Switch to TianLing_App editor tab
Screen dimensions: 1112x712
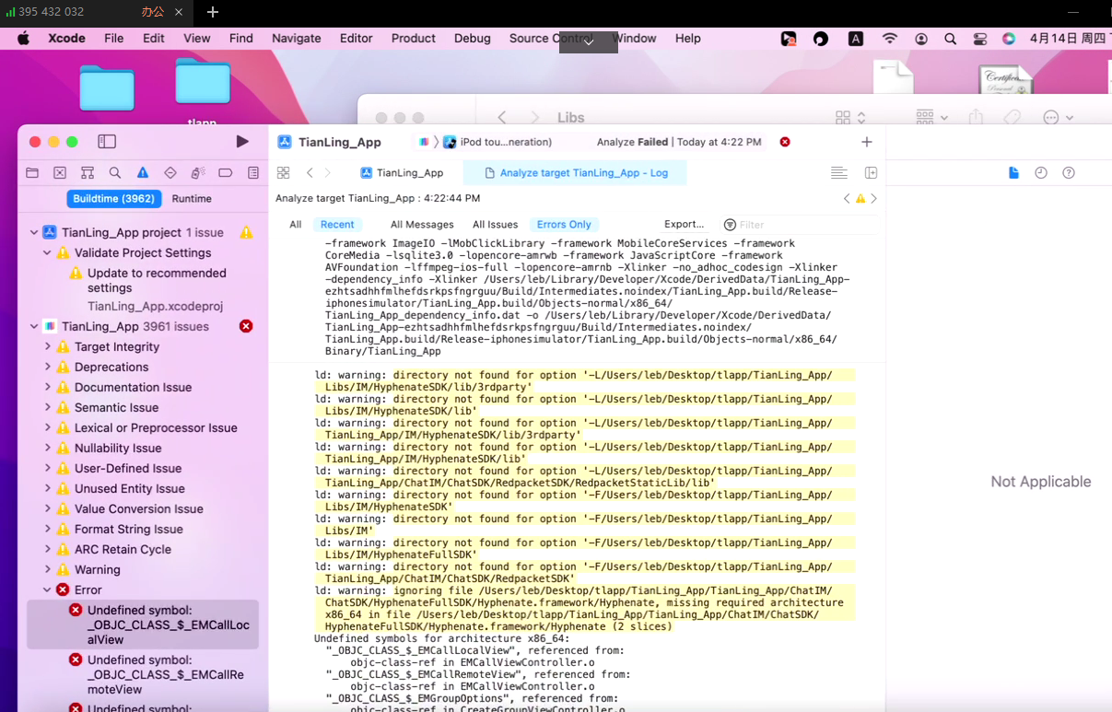(402, 173)
